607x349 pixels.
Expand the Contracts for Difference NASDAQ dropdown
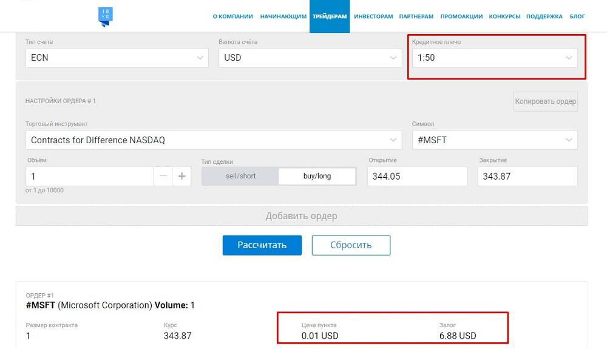(x=214, y=140)
